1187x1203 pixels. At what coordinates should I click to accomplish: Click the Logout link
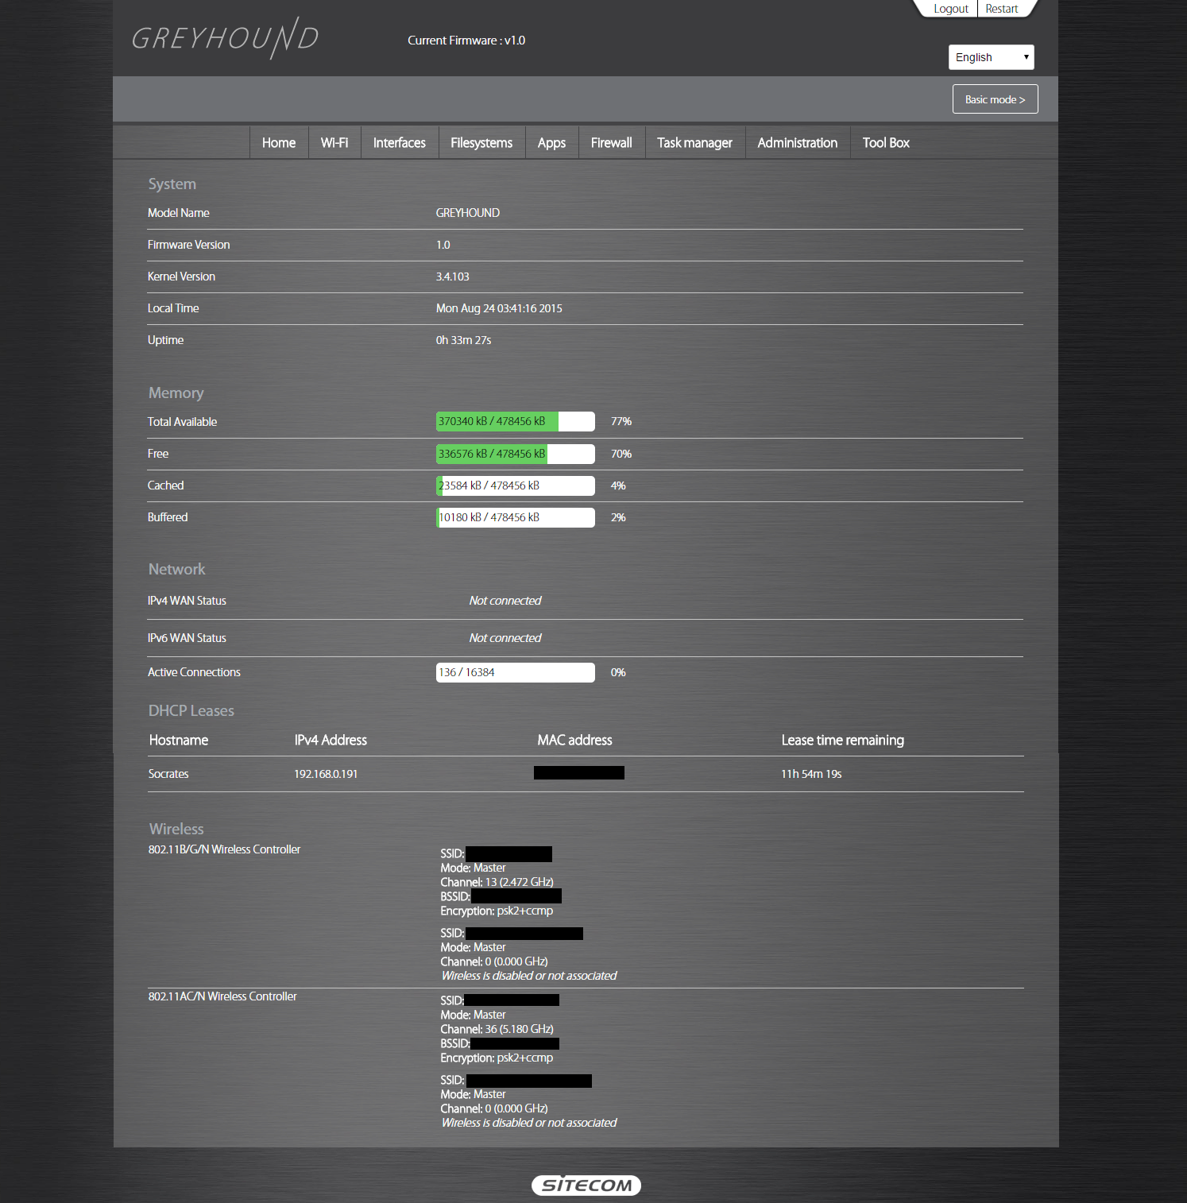(950, 9)
